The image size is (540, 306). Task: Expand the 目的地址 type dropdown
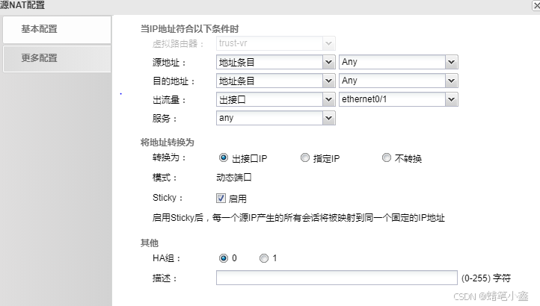[x=328, y=81]
